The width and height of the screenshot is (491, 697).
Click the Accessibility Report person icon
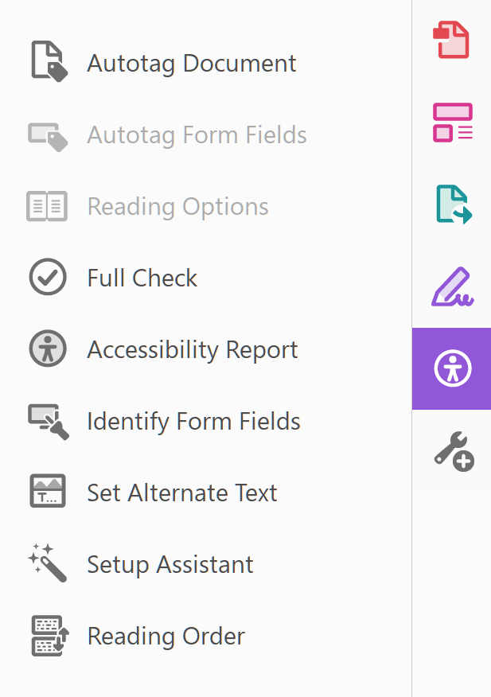click(48, 349)
